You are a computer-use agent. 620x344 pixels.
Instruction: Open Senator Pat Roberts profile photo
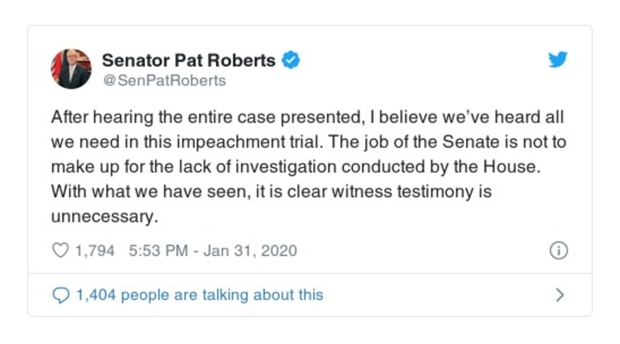(71, 69)
